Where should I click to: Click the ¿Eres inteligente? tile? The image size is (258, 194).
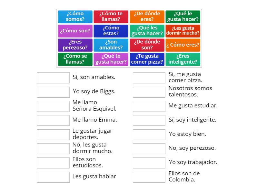[x=183, y=59]
